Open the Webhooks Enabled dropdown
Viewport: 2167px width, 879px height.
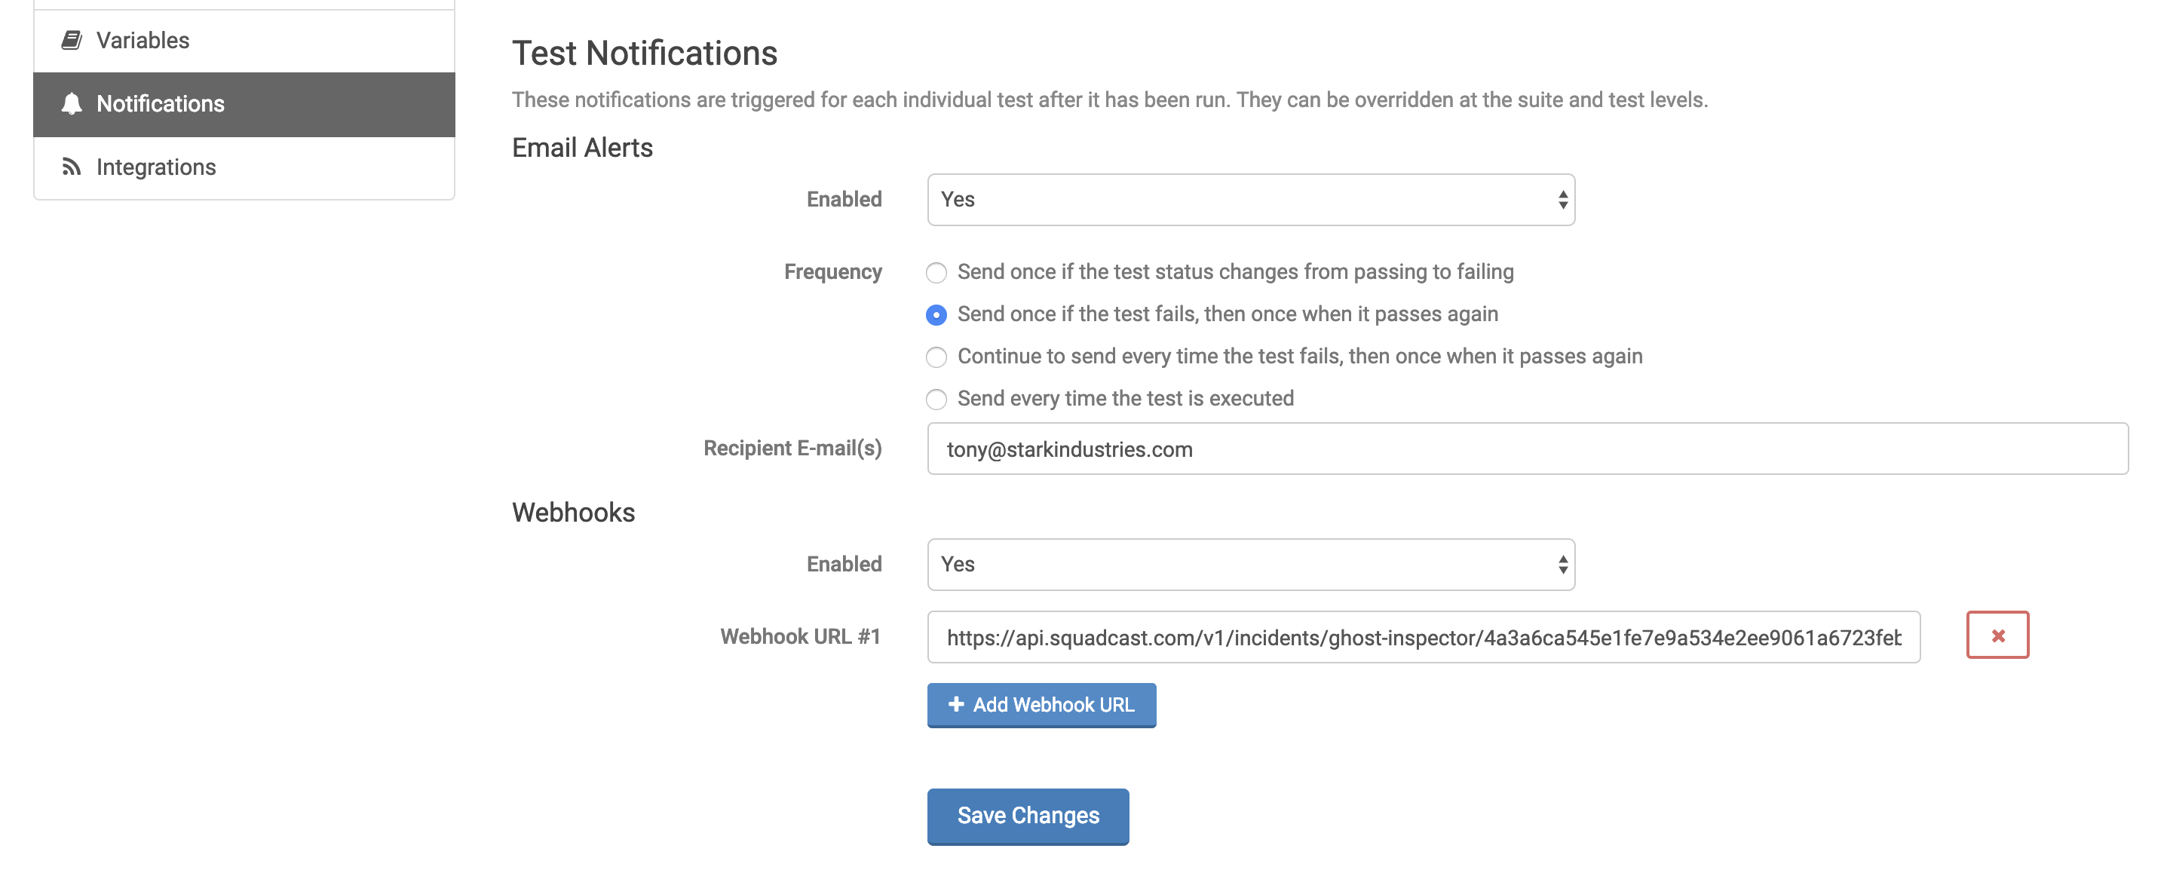pyautogui.click(x=1250, y=565)
